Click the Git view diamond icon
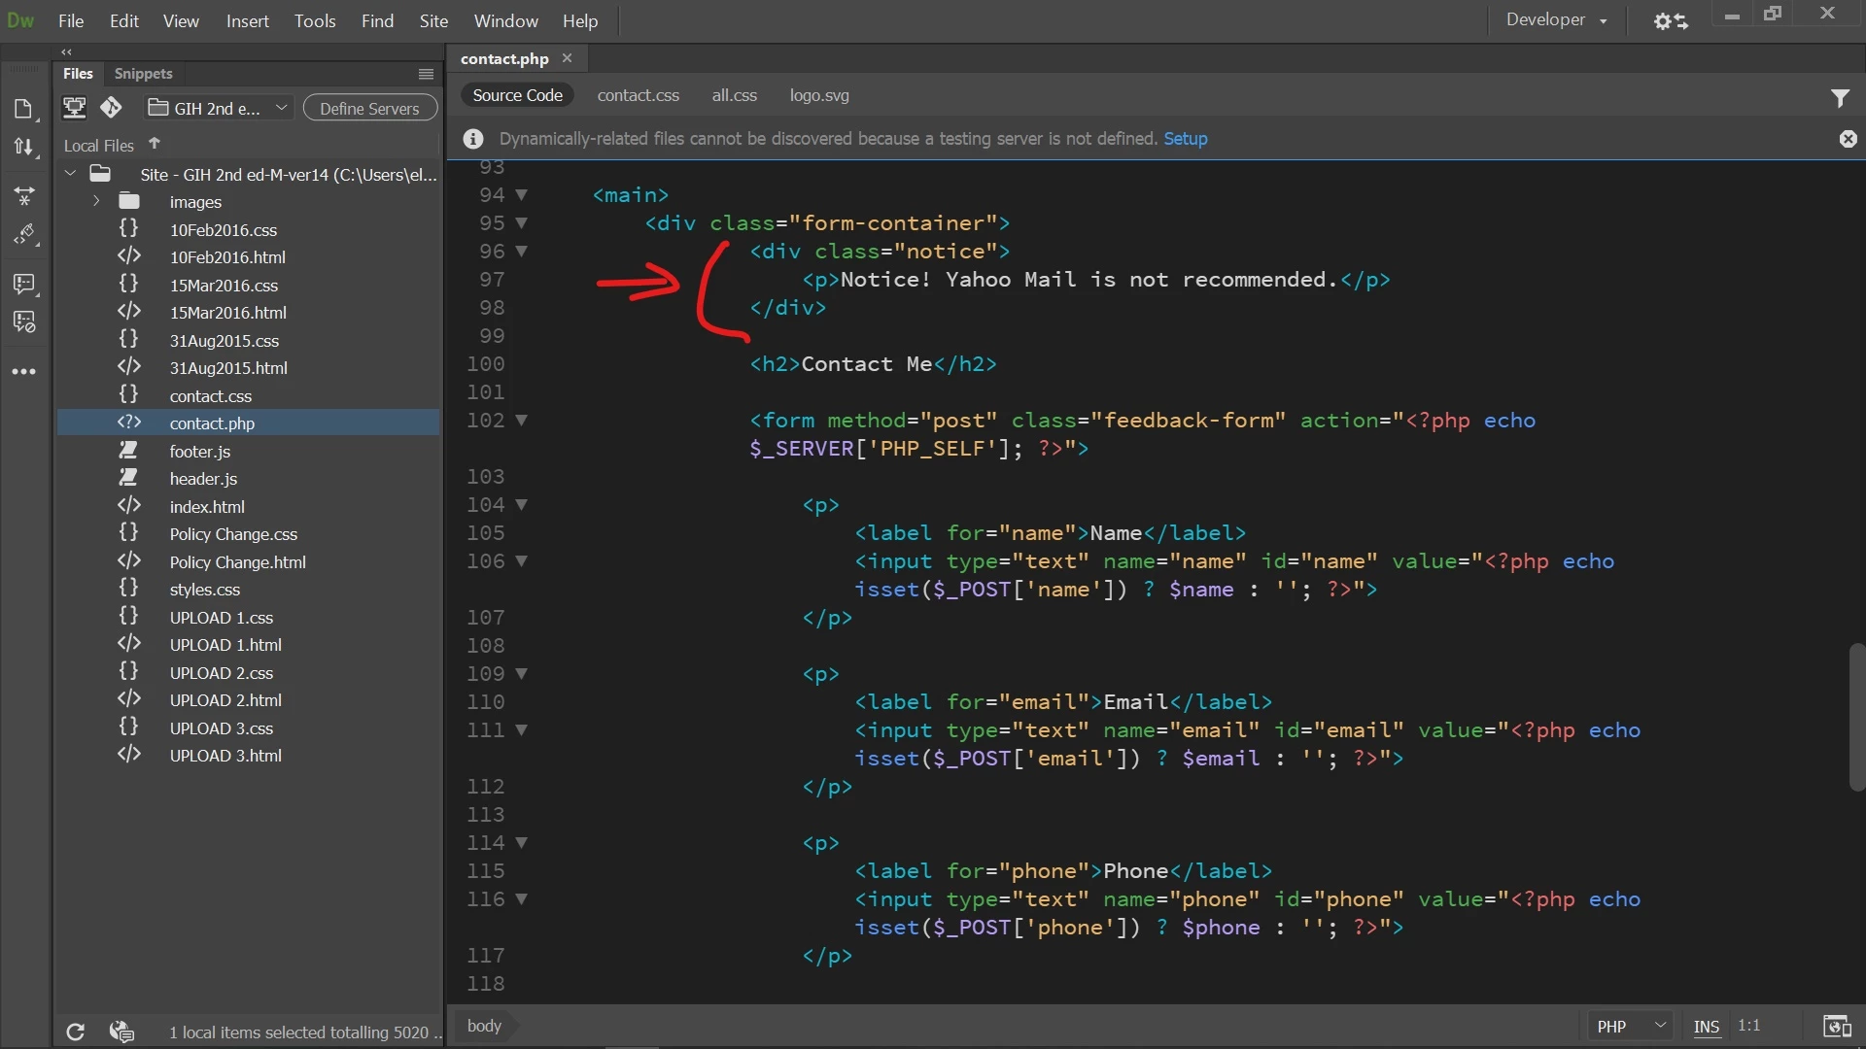 tap(111, 108)
